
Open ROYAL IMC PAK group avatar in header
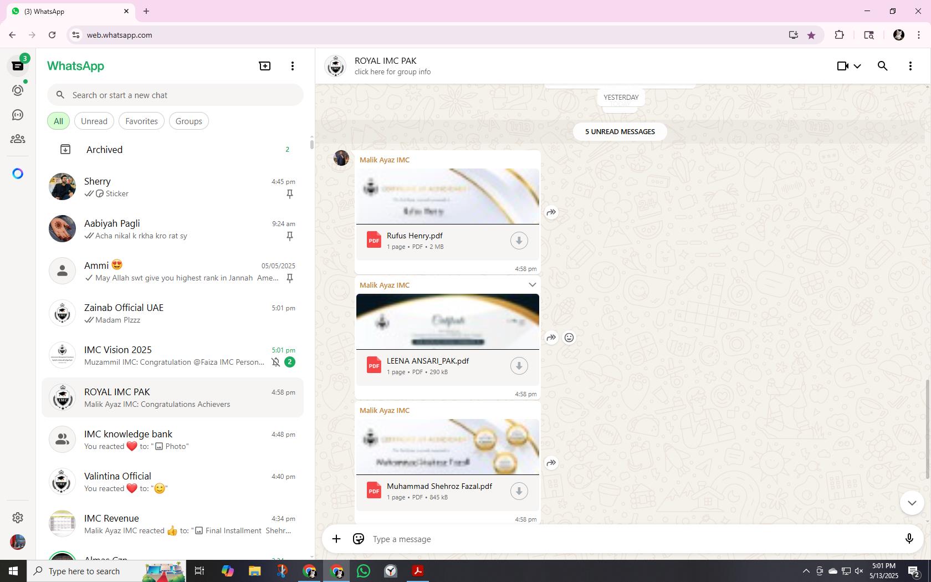tap(335, 66)
